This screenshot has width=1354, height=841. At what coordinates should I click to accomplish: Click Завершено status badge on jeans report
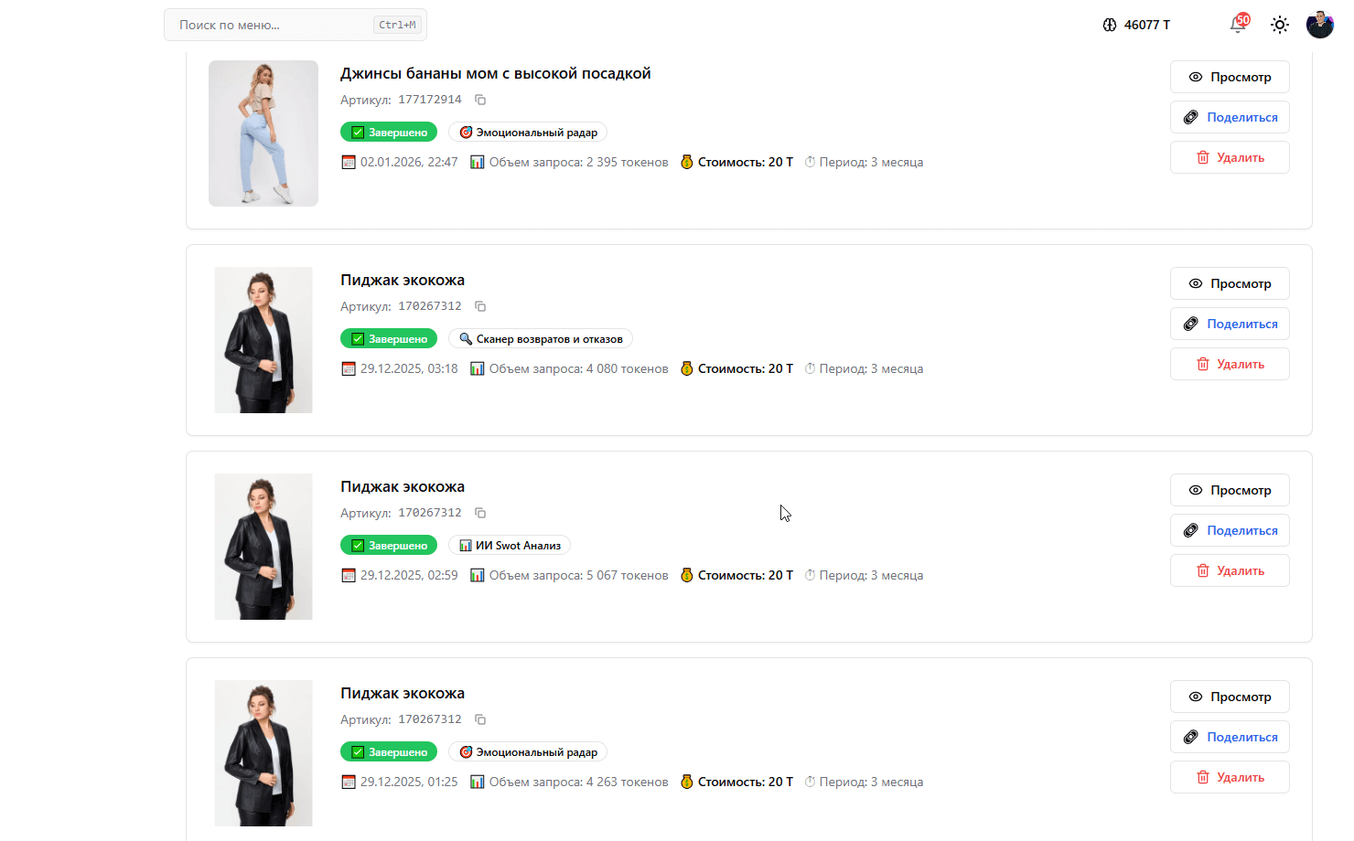tap(389, 133)
